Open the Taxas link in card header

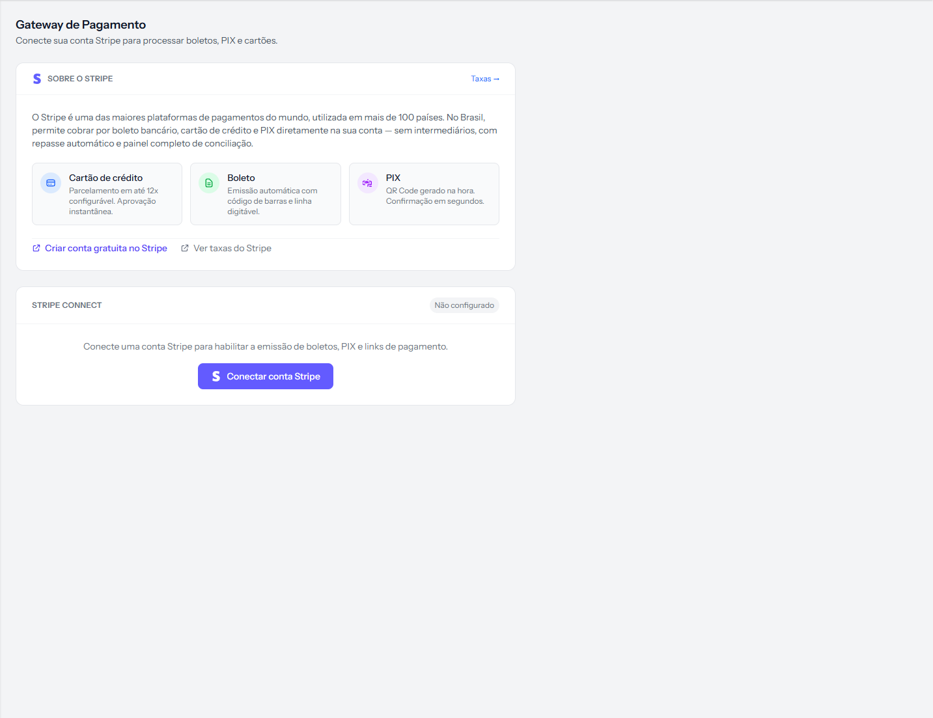point(485,79)
